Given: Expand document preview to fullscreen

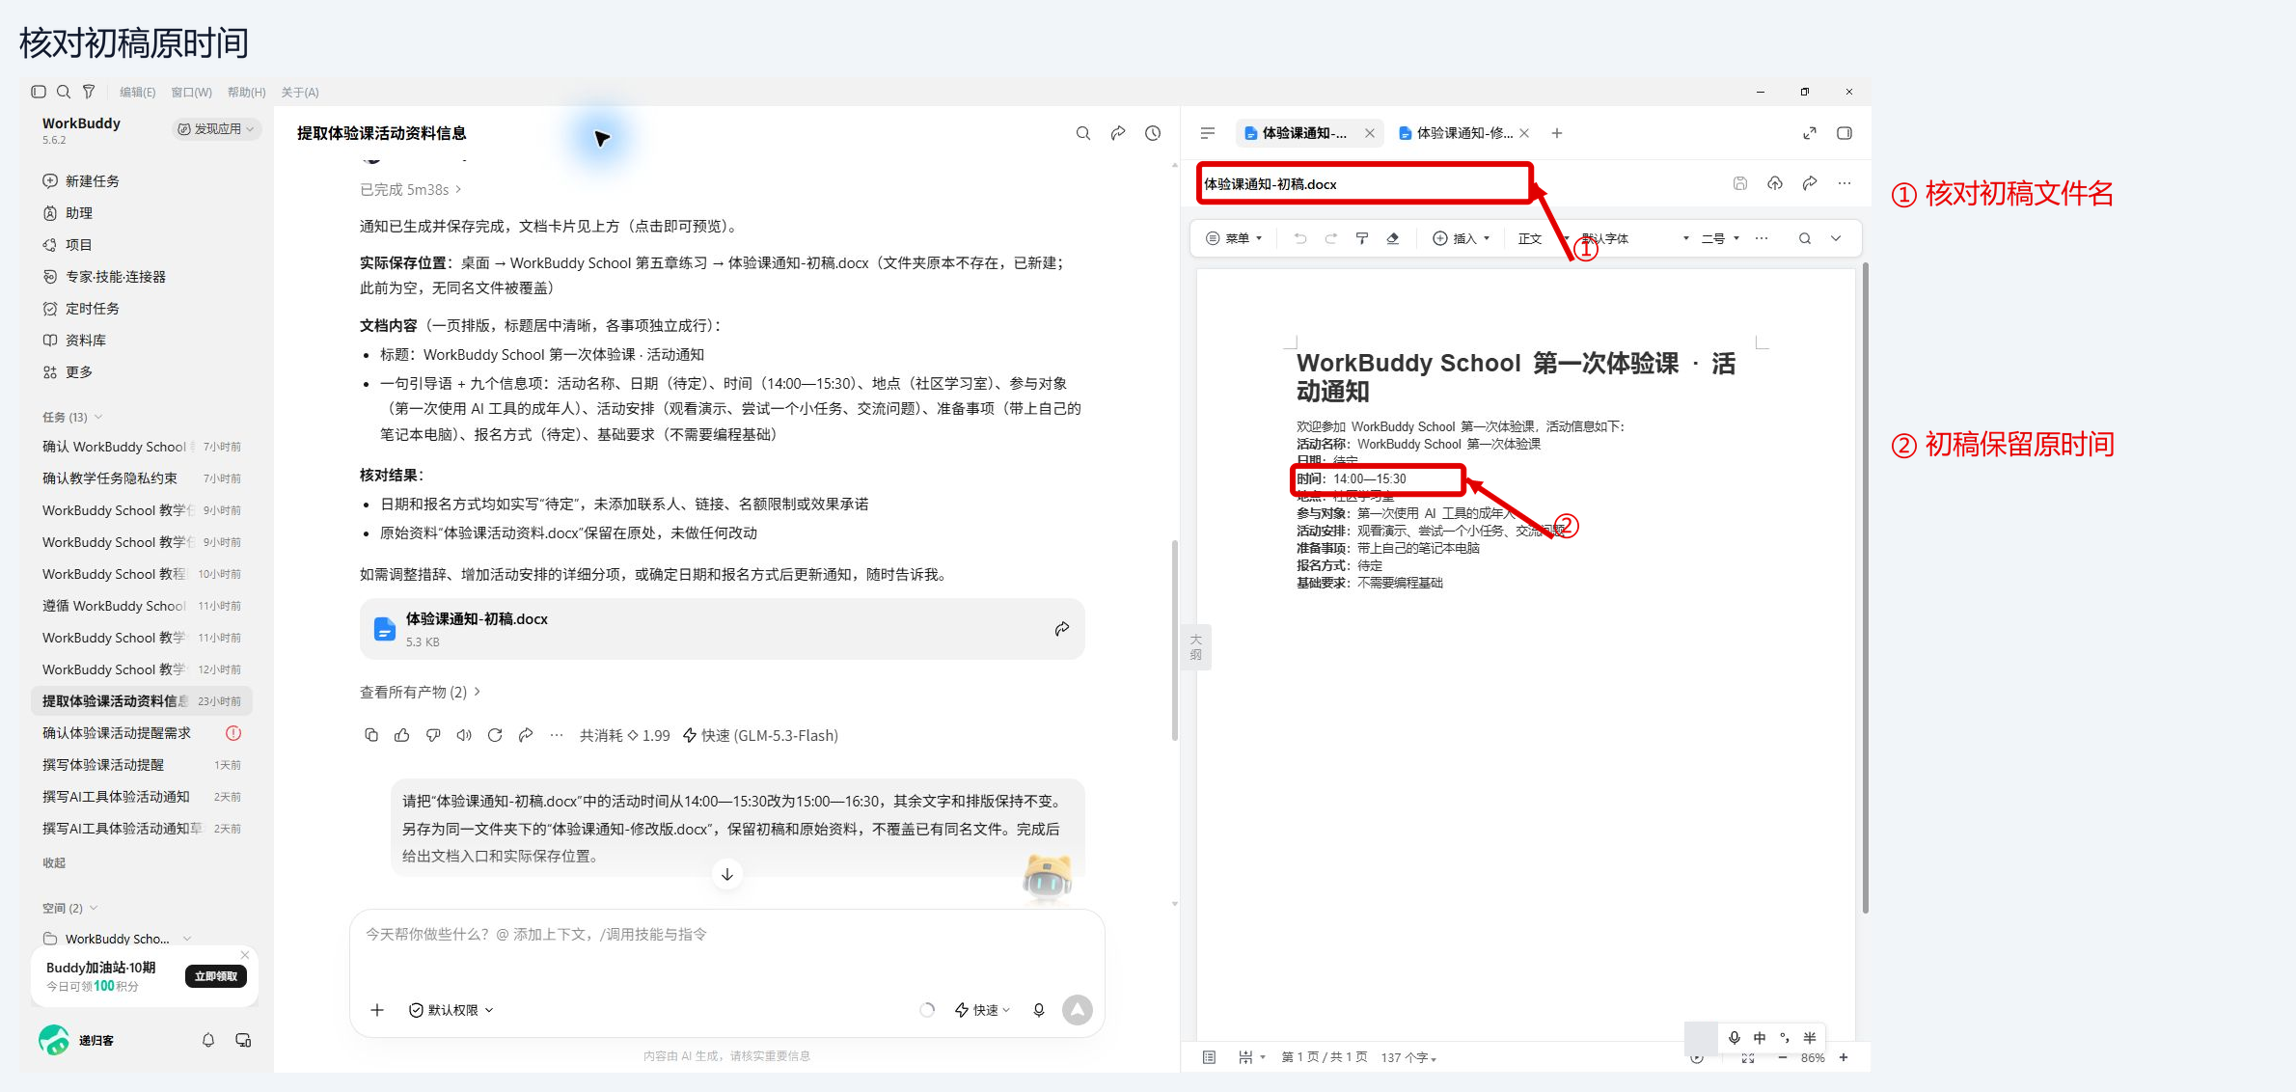Looking at the screenshot, I should coord(1810,133).
